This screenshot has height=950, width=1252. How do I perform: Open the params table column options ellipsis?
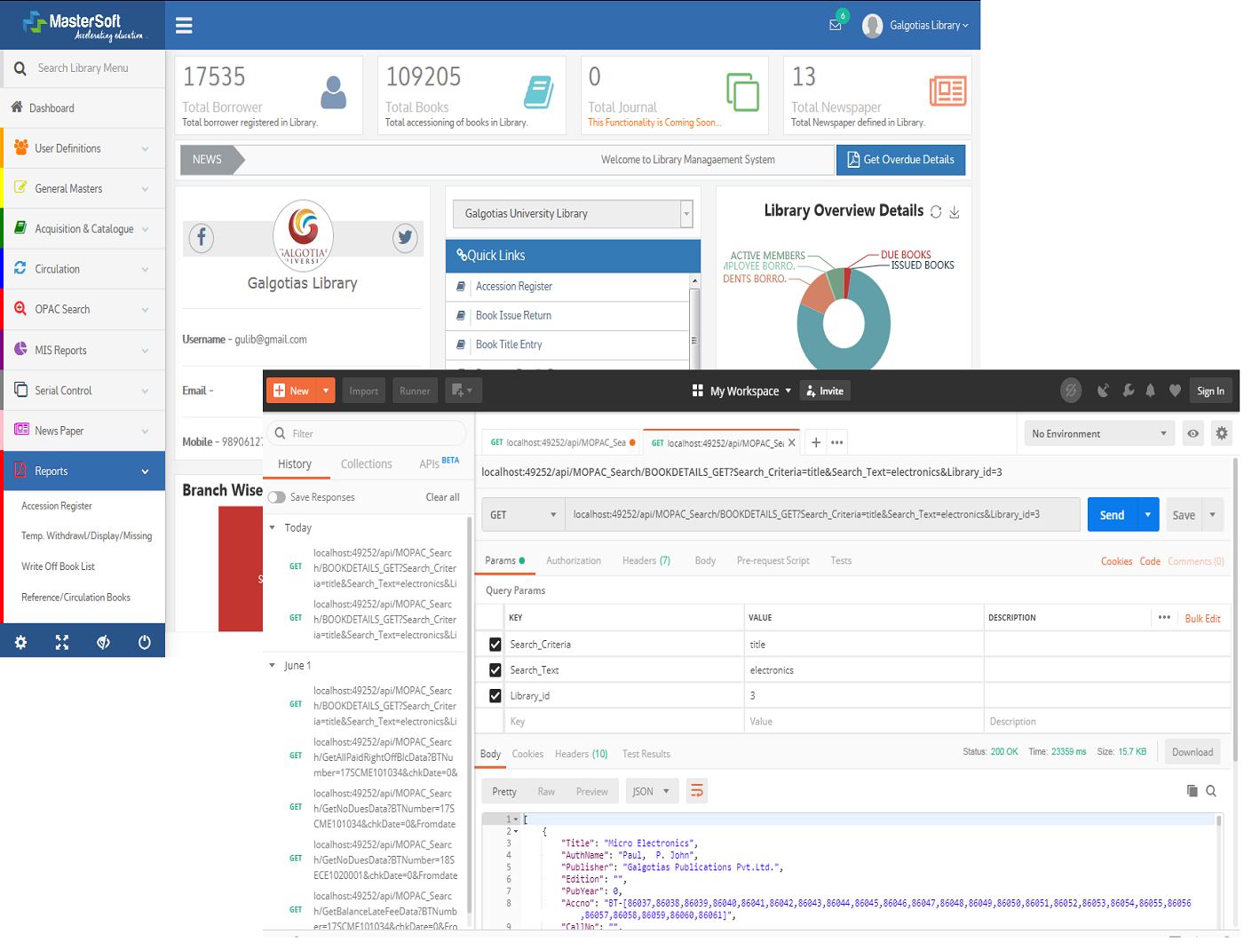1164,617
